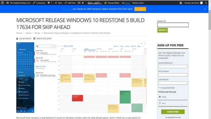This screenshot has height=119, width=211.
Task: Click the SIGN UP FOR FREE heading
Action: (x=170, y=45)
